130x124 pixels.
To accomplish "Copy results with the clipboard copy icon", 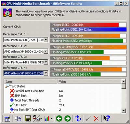I will tap(18, 118).
